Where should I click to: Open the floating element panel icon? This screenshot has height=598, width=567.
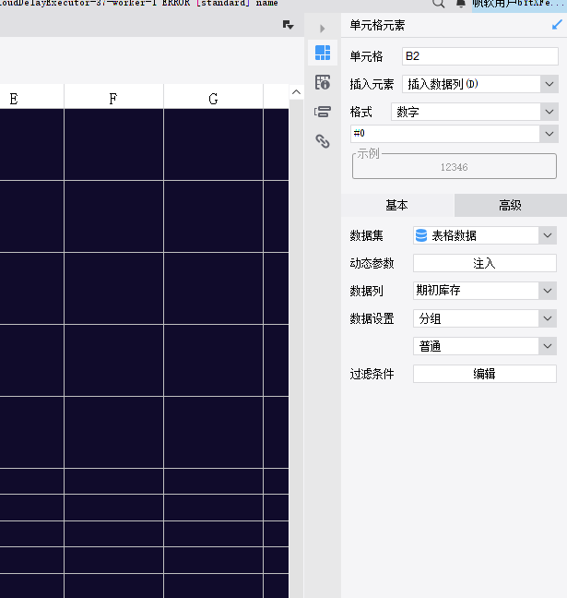(323, 112)
